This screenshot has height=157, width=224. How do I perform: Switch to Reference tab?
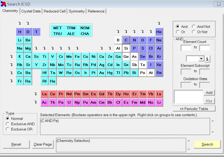tap(96, 11)
